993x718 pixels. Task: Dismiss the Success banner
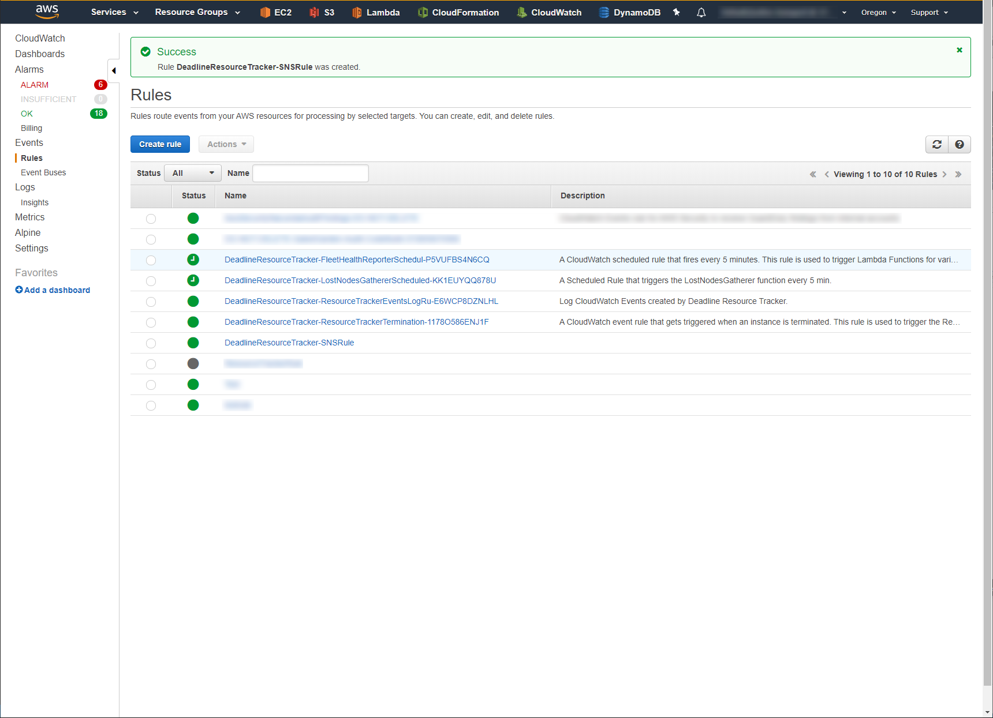coord(960,50)
